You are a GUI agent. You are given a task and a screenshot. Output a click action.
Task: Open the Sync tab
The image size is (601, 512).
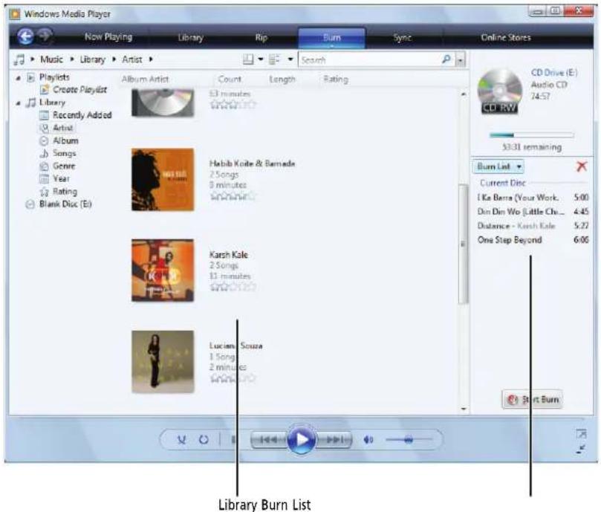coord(402,37)
